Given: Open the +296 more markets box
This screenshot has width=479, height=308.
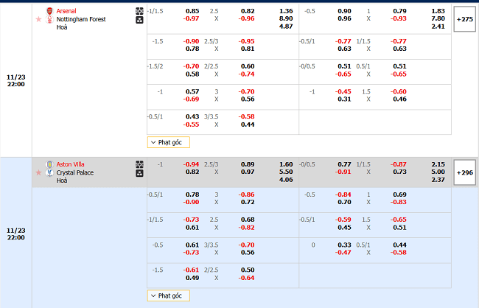Looking at the screenshot, I should pyautogui.click(x=465, y=172).
